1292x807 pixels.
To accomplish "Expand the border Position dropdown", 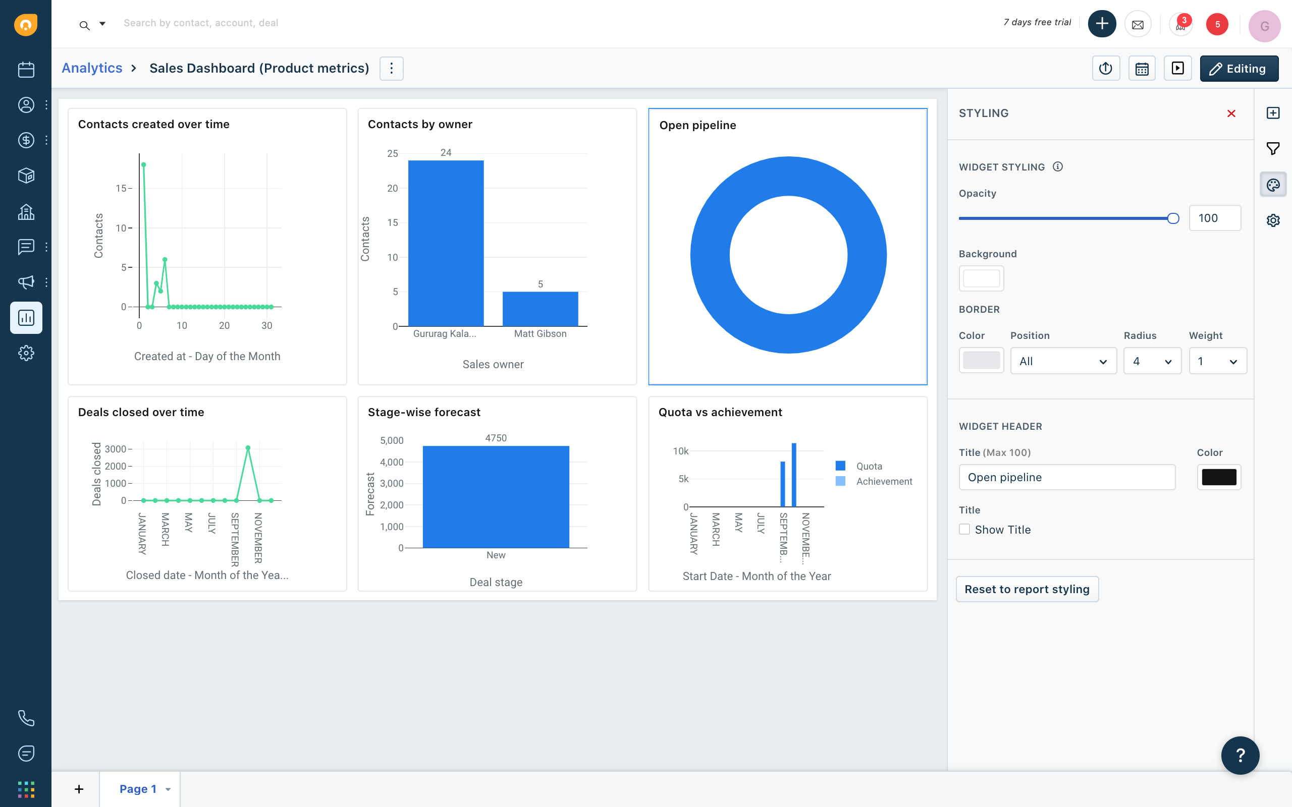I will (1063, 361).
